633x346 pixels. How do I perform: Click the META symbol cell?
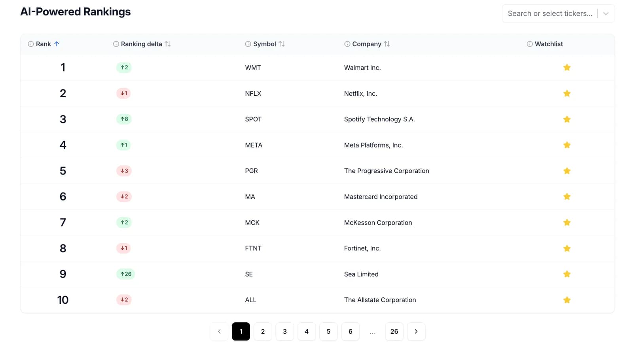tap(254, 145)
